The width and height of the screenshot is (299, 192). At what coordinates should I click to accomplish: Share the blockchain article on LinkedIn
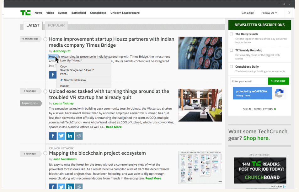[70, 186]
